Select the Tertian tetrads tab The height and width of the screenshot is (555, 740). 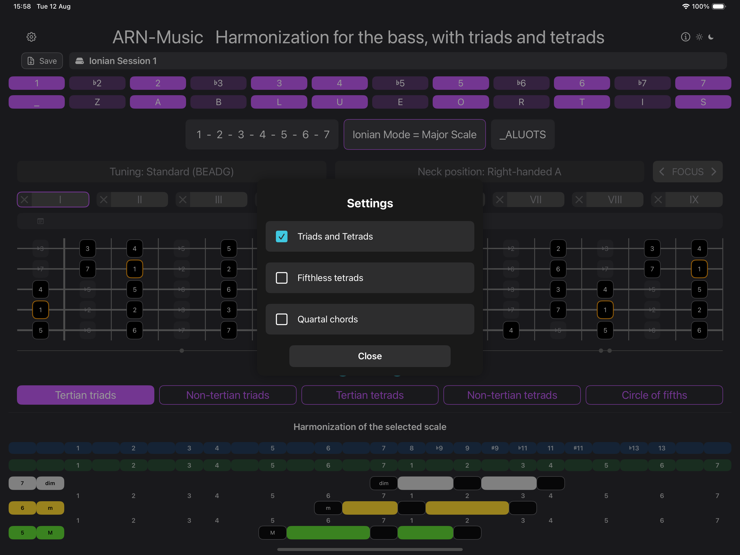[370, 395]
